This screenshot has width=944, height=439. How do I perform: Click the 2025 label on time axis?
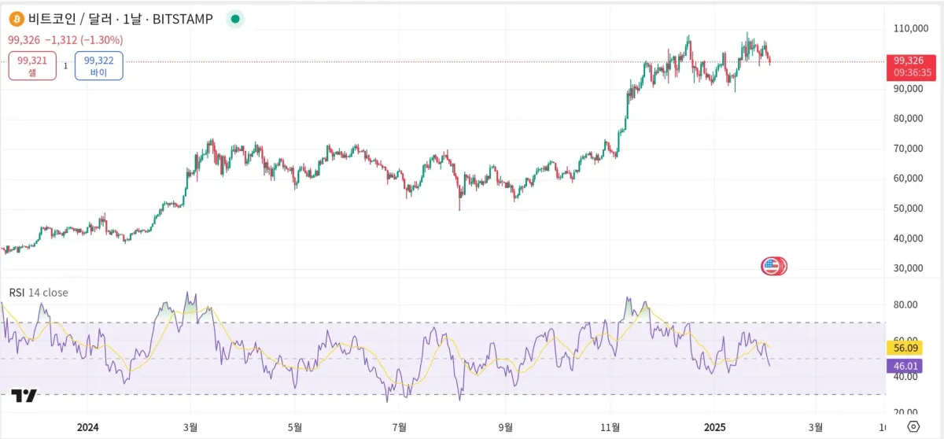pos(714,427)
